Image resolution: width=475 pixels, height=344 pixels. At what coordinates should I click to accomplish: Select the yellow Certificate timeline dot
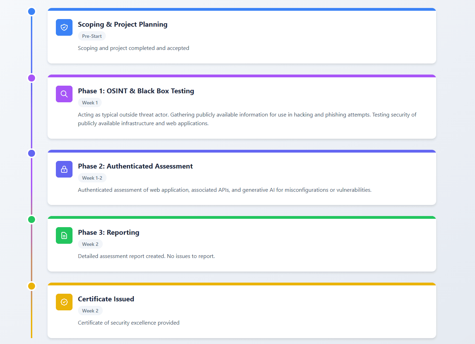click(x=32, y=286)
